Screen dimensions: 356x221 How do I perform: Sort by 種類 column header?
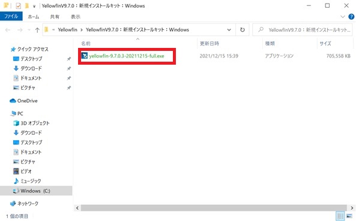pos(270,43)
